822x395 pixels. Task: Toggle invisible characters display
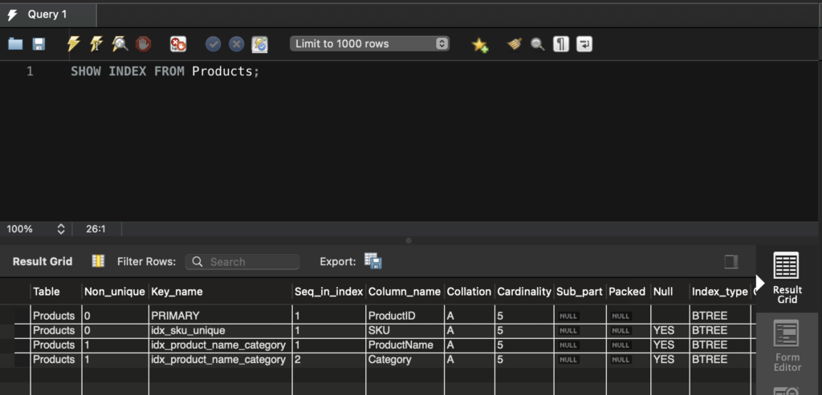561,44
